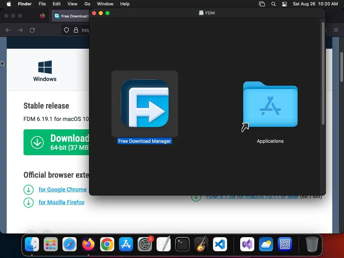This screenshot has width=344, height=258.
Task: Click the Firefox site lock icon
Action: tap(76, 30)
